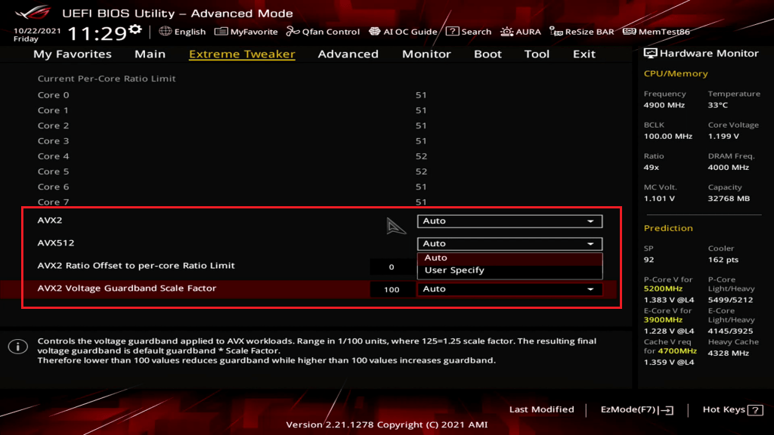Click the 49x Ratio value
Image resolution: width=774 pixels, height=435 pixels.
651,167
